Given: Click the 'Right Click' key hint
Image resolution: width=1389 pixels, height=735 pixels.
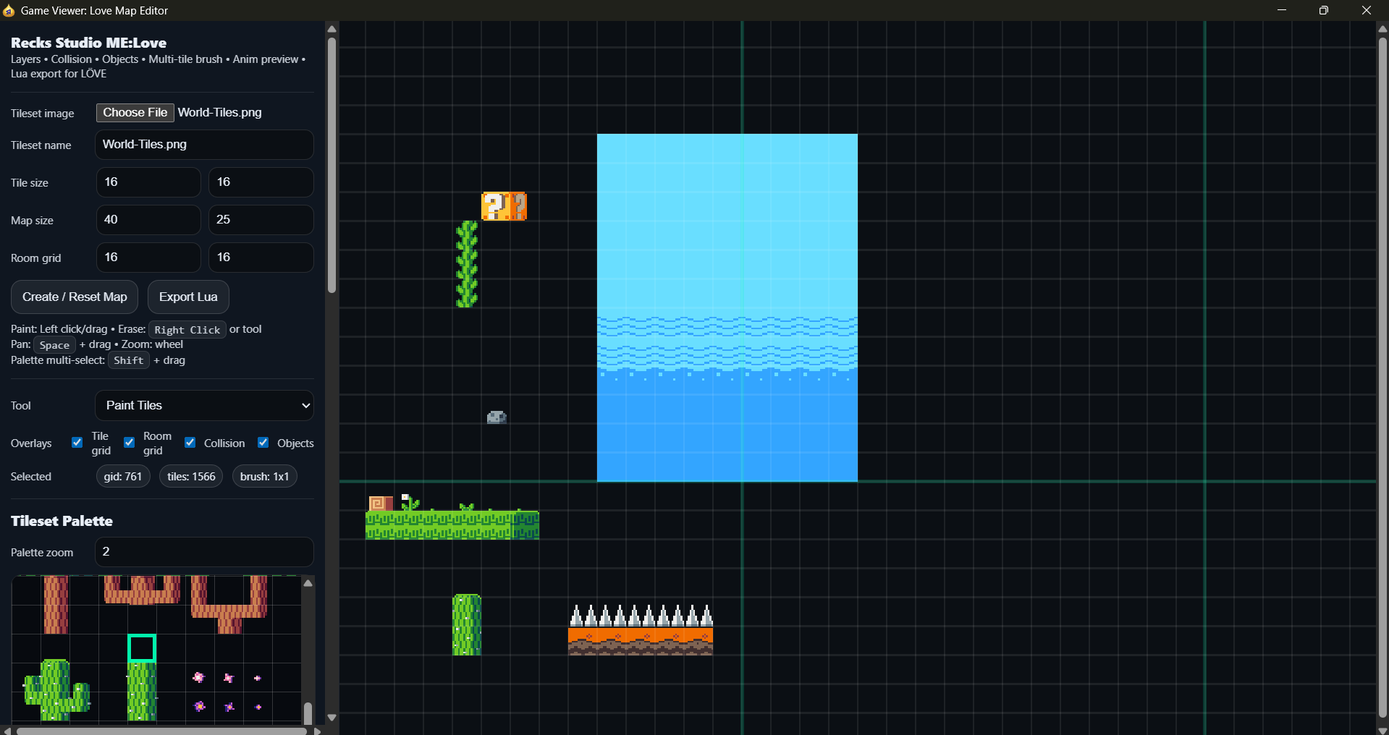Looking at the screenshot, I should coord(187,330).
